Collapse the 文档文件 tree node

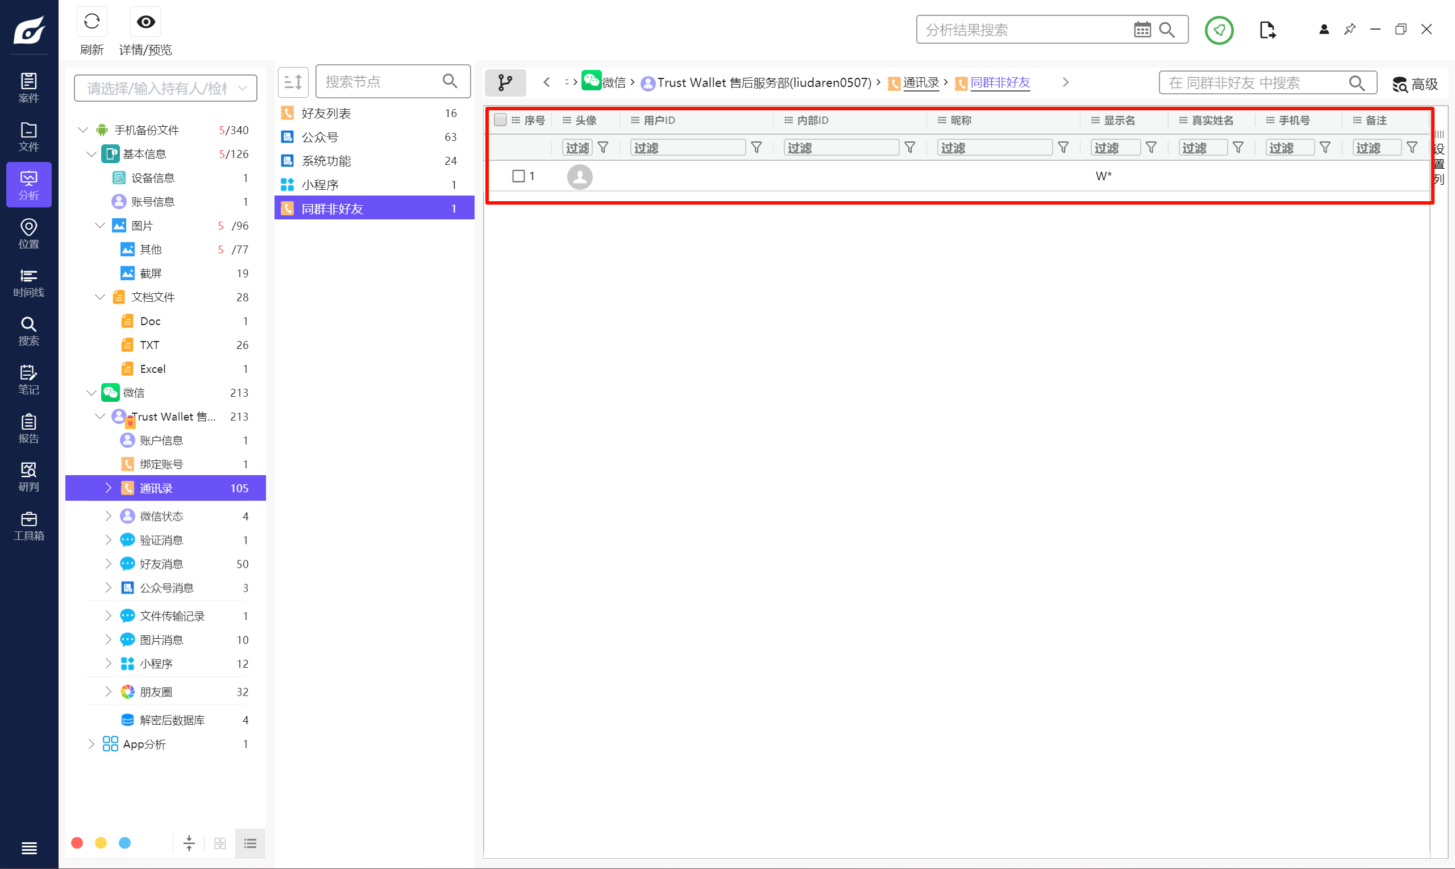[99, 297]
